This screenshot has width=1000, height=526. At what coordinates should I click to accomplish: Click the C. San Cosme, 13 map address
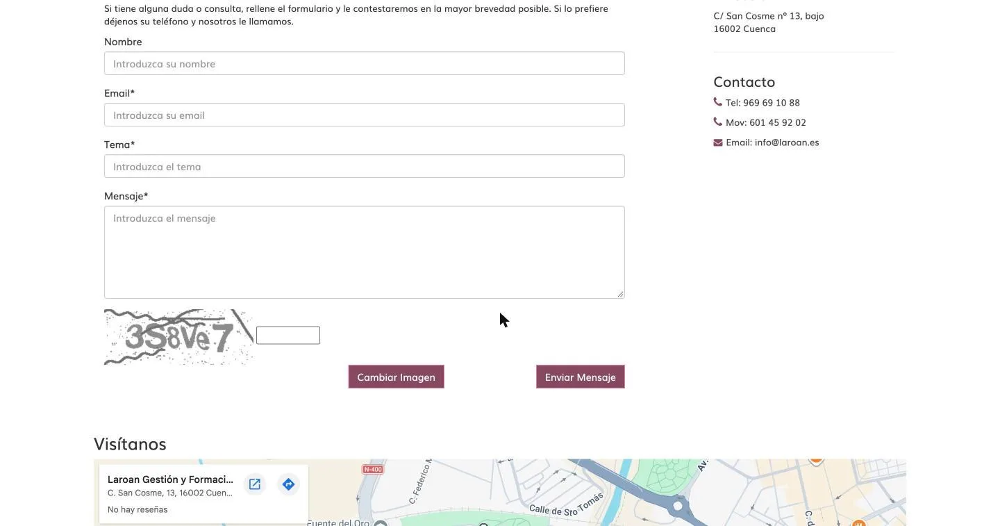pos(170,493)
